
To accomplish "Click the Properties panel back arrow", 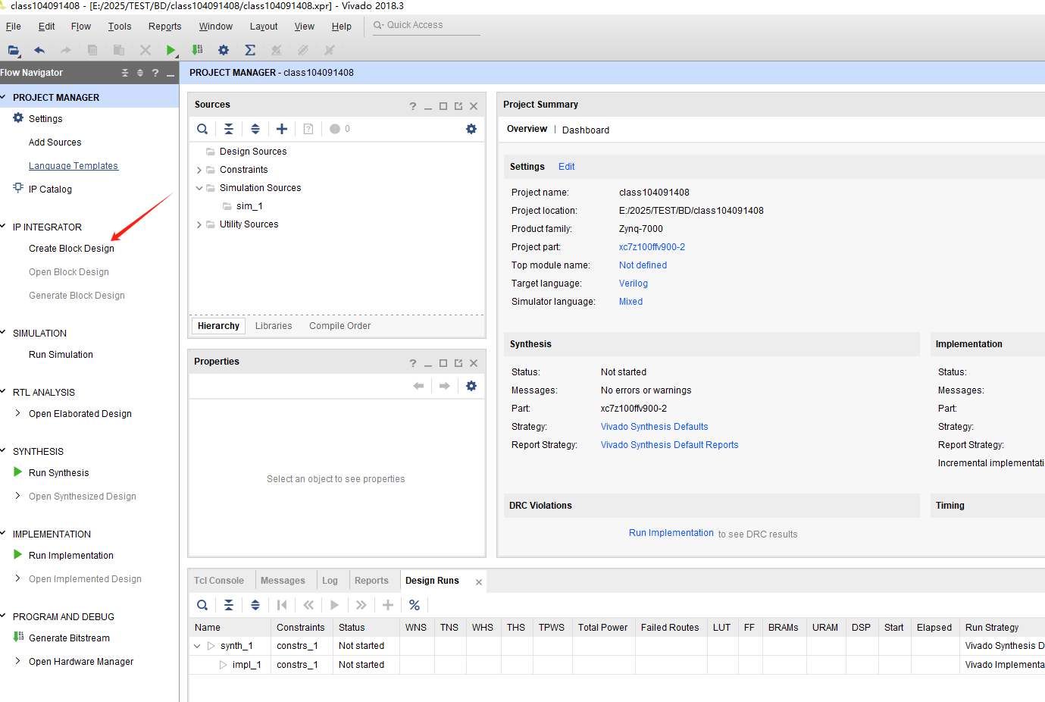I will point(418,386).
